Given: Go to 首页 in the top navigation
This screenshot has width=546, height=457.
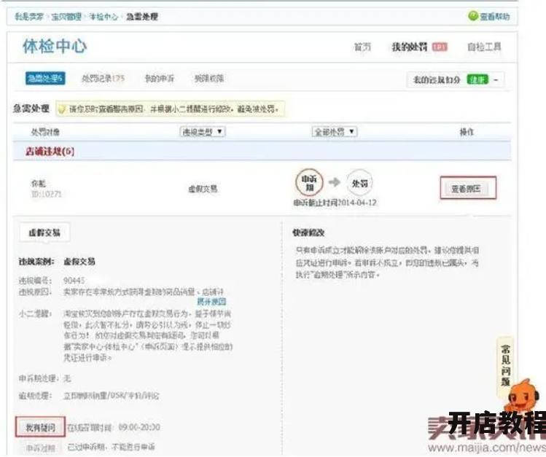Looking at the screenshot, I should [362, 47].
